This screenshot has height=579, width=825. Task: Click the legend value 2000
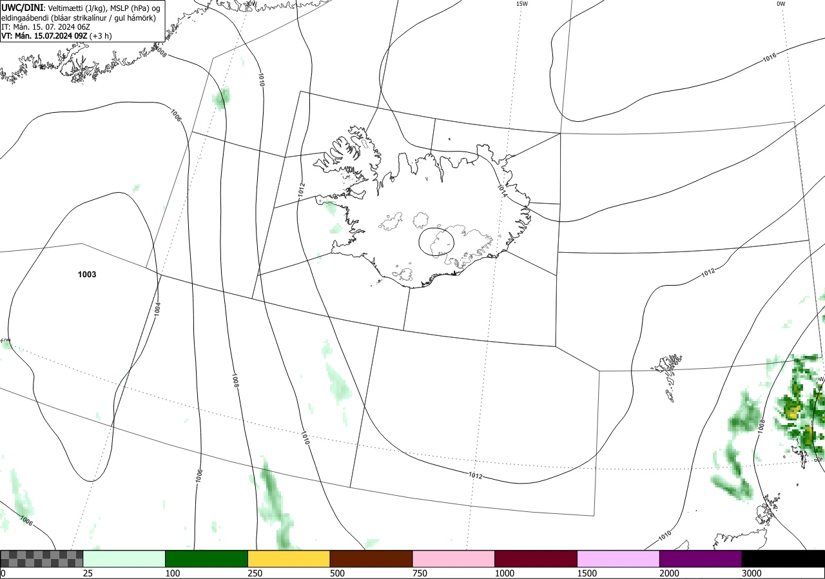coord(669,573)
